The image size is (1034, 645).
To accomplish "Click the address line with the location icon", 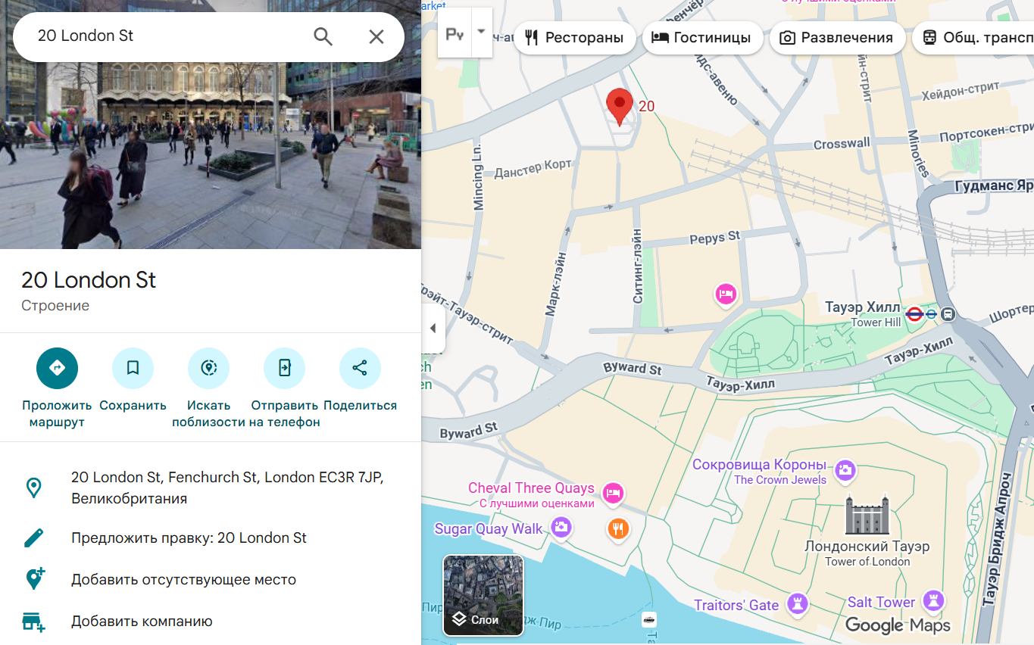I will 211,488.
